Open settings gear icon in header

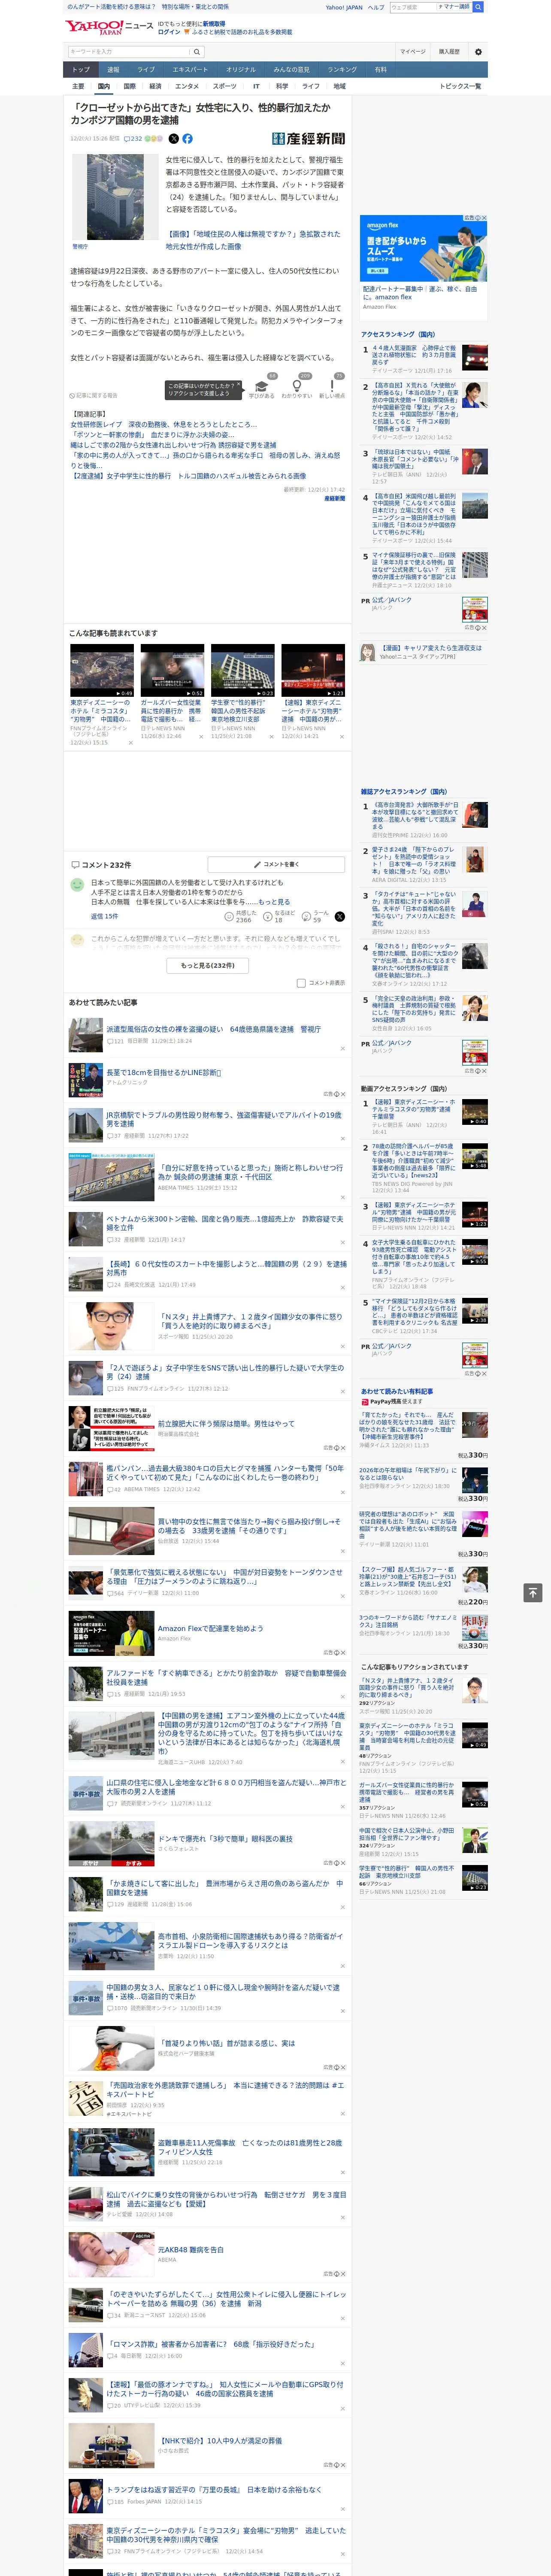[478, 52]
